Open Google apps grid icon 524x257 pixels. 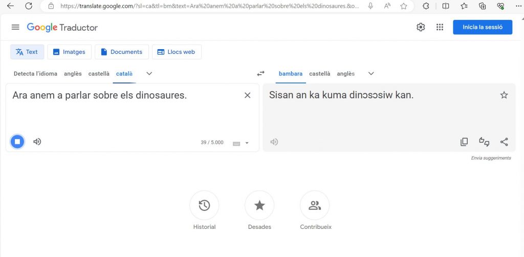[x=440, y=28]
